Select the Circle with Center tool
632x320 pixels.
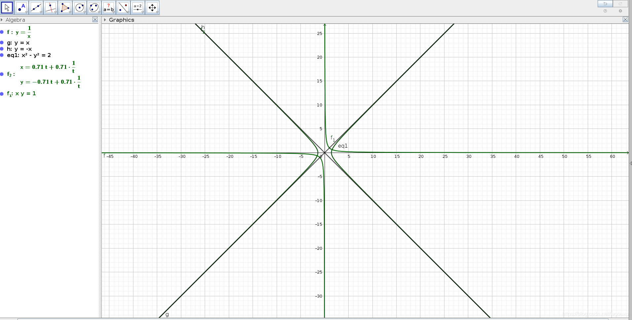pos(80,7)
